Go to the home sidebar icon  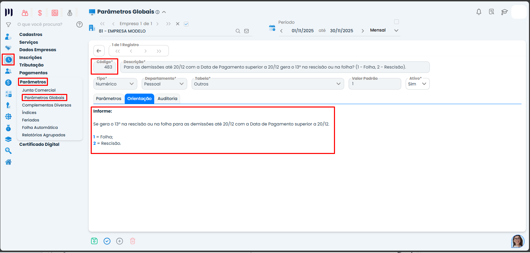(x=8, y=162)
